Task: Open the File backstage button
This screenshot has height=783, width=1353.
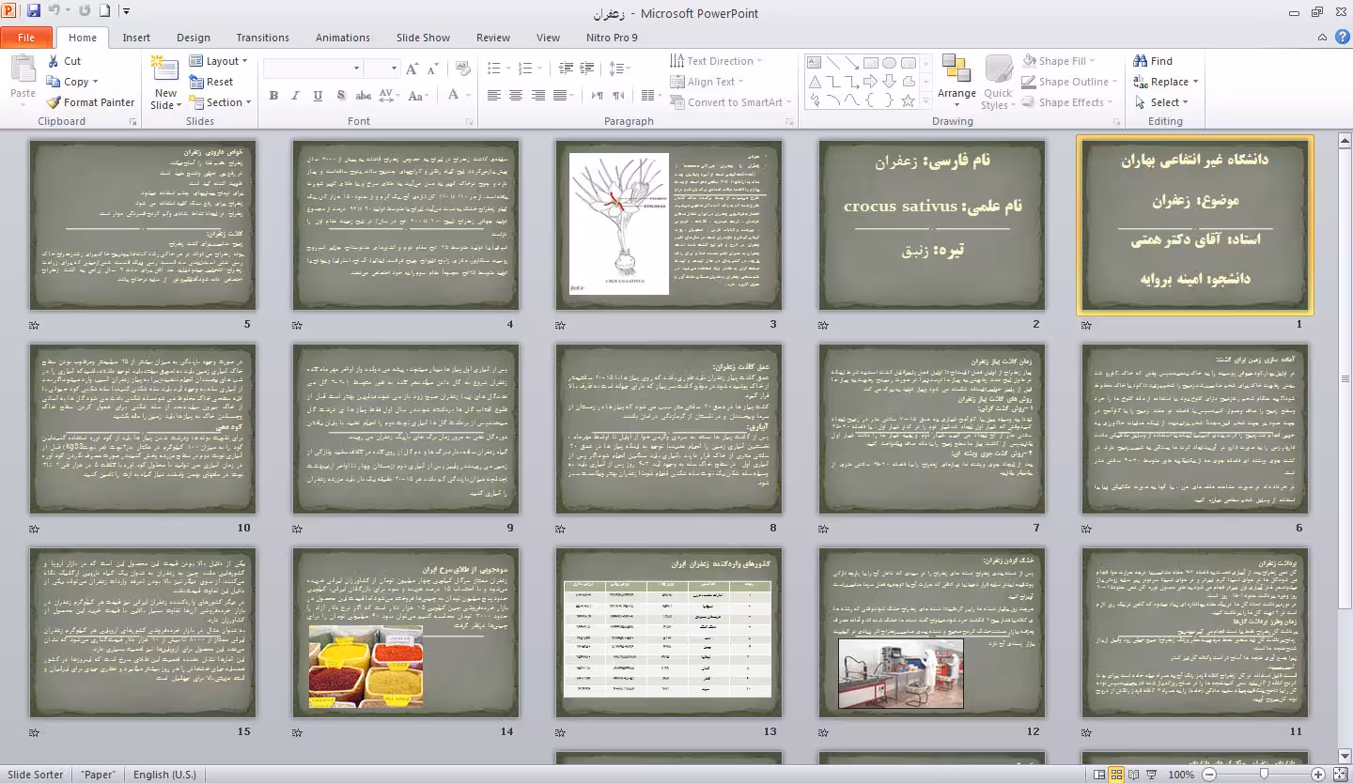Action: [26, 38]
